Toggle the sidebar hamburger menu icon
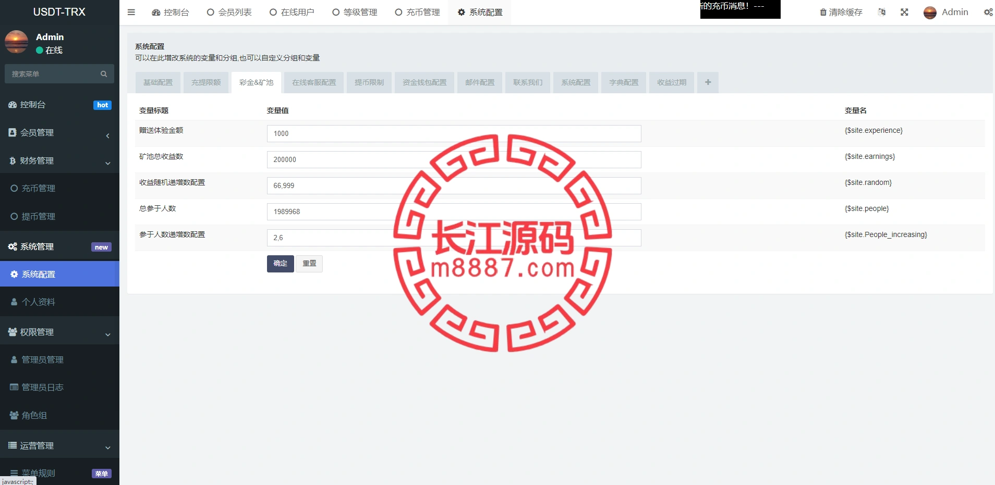Screen dimensions: 995x485 click(x=131, y=12)
